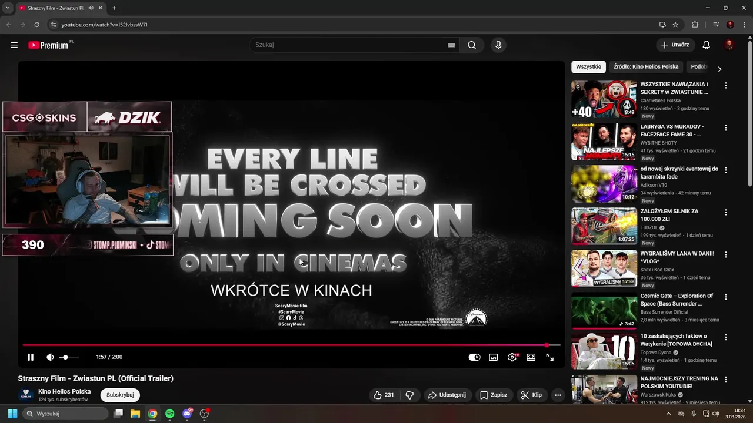Reload the page with browser refresh
The width and height of the screenshot is (753, 423).
pos(36,25)
